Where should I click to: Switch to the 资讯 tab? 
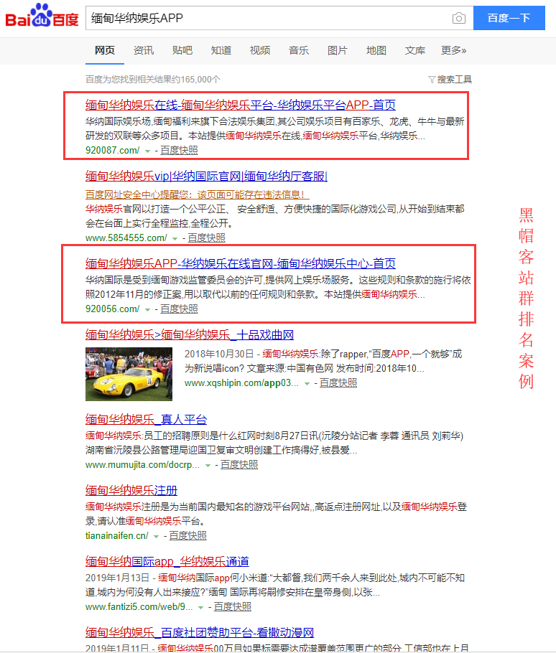144,50
